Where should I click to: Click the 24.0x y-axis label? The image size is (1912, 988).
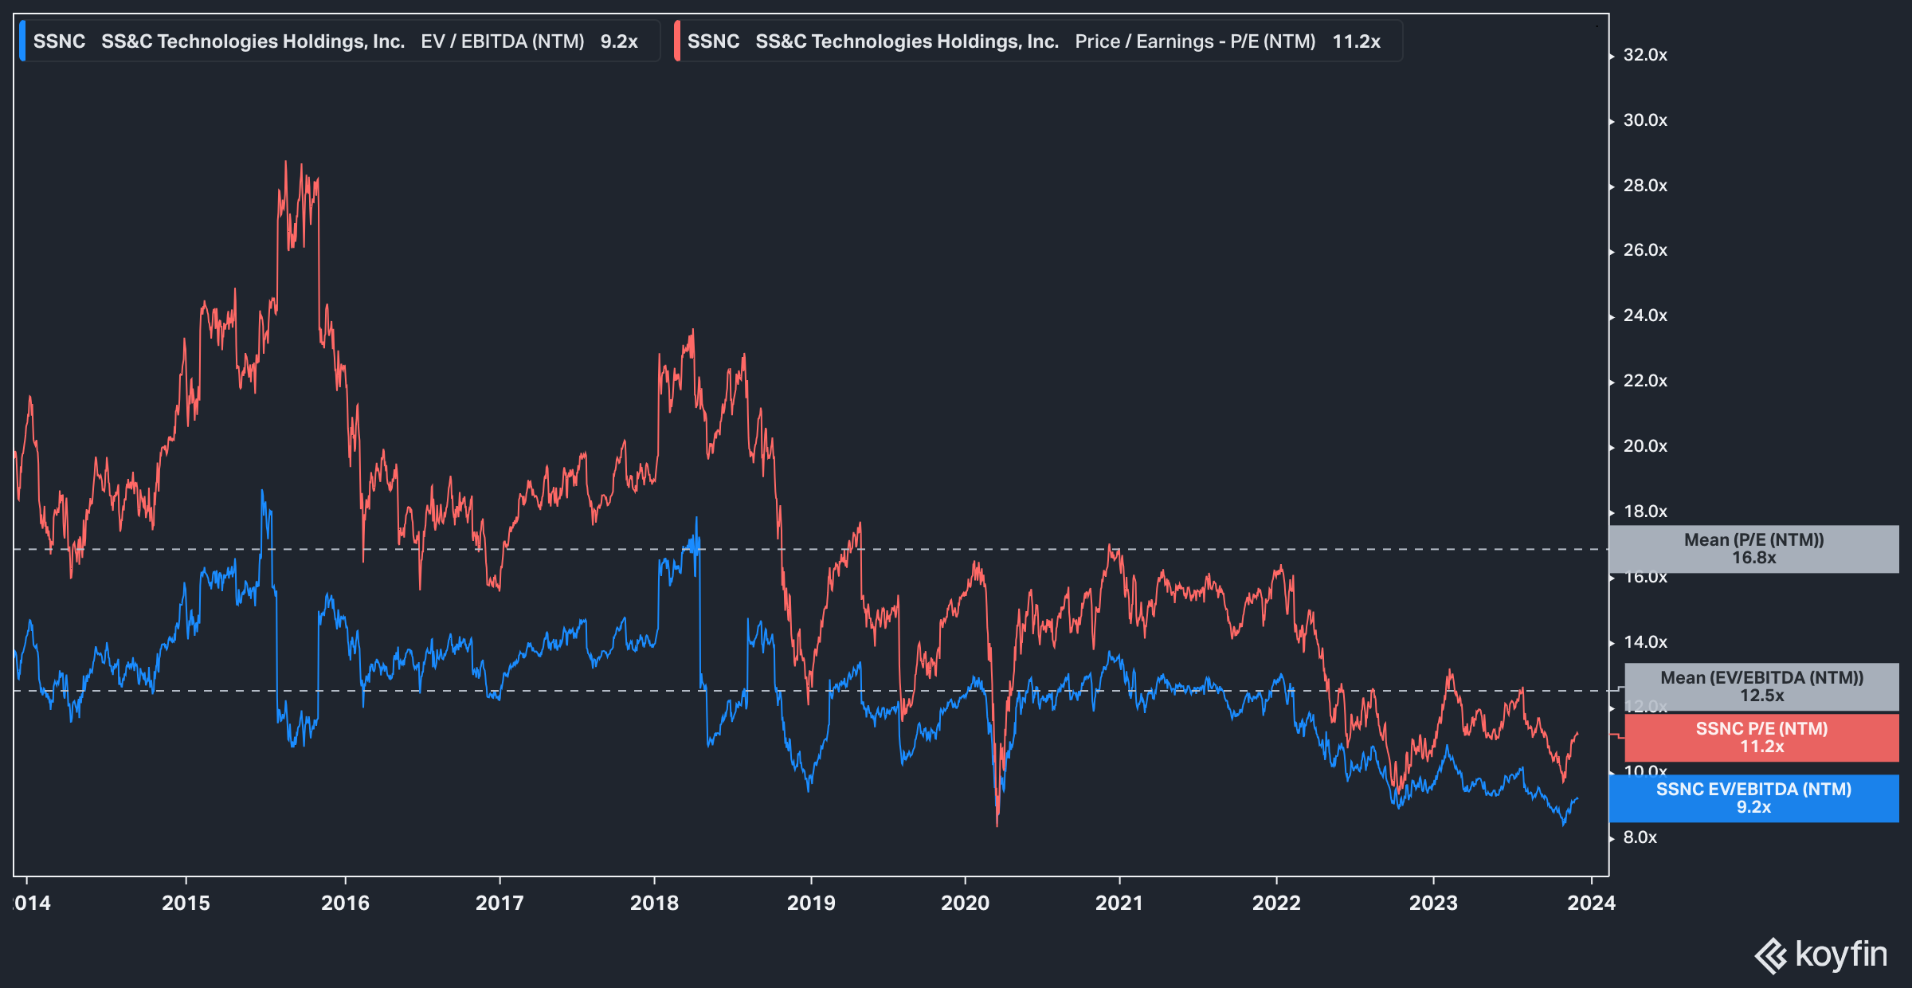tap(1645, 316)
